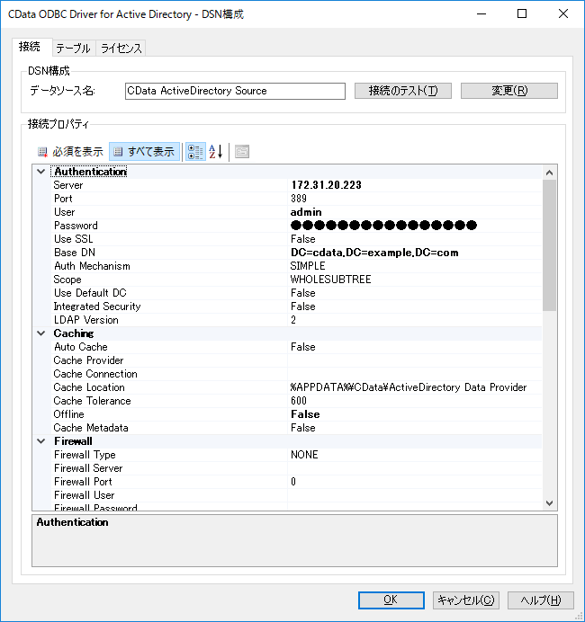Select the Cache Provider property row

pos(296,360)
